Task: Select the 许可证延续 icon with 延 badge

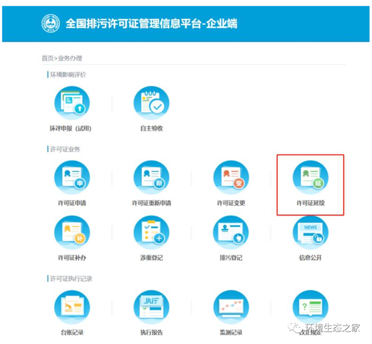Action: (310, 178)
